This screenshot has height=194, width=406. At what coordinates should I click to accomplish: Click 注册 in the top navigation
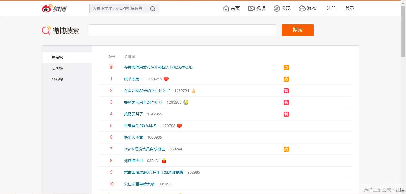(x=331, y=8)
